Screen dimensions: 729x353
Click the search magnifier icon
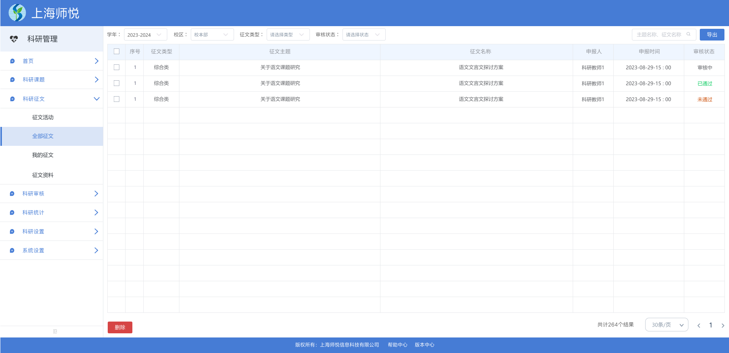click(688, 34)
